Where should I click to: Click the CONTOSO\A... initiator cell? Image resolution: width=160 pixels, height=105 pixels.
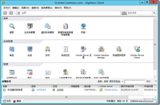91,90
